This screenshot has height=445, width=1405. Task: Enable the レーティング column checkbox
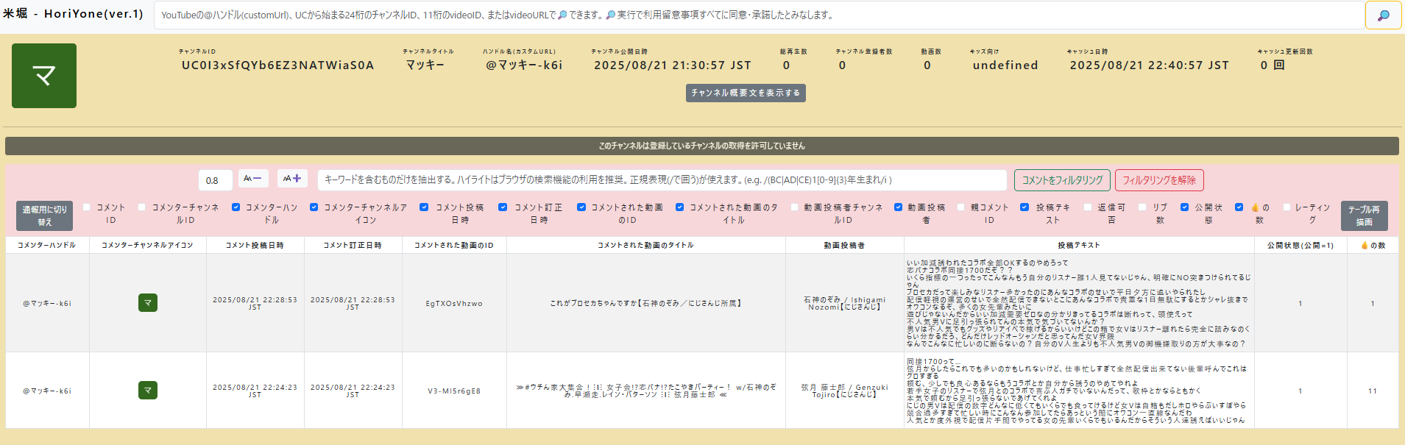click(1287, 207)
